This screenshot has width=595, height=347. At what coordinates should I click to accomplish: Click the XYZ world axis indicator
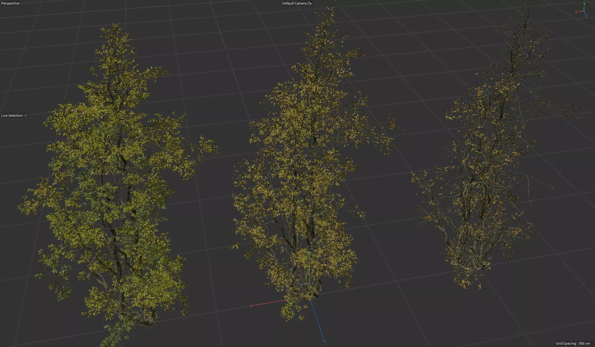click(581, 10)
